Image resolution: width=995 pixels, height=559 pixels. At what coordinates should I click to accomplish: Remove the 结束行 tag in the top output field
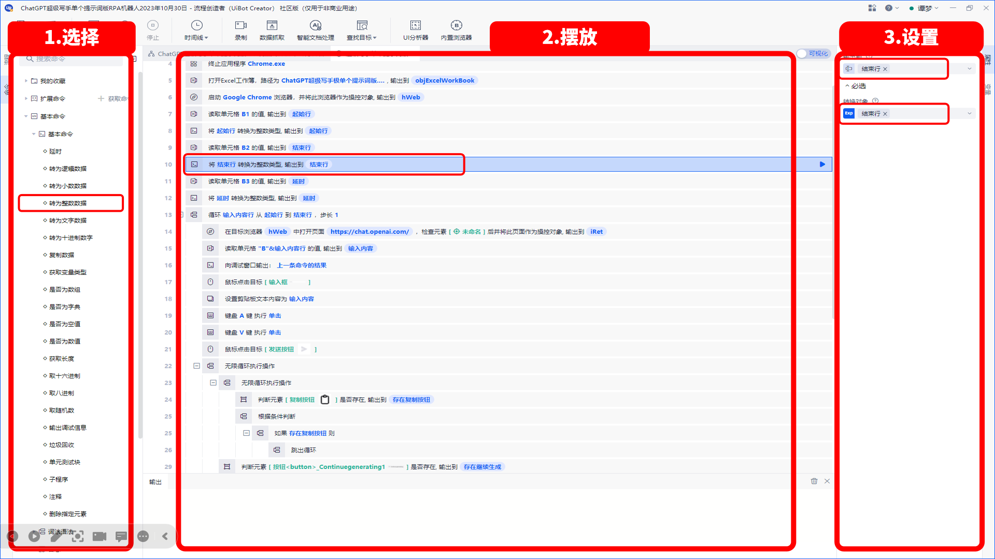click(885, 69)
